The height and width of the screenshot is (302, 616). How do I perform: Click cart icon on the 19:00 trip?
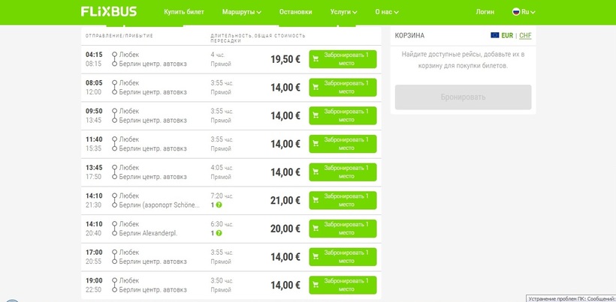pyautogui.click(x=316, y=285)
